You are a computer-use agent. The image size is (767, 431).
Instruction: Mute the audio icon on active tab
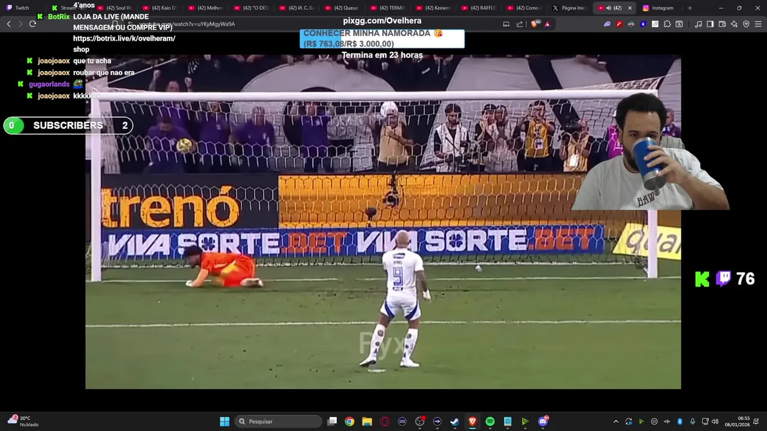[609, 8]
